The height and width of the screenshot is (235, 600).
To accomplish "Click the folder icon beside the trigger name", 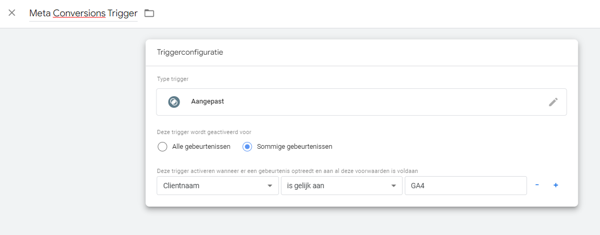I will (x=149, y=13).
